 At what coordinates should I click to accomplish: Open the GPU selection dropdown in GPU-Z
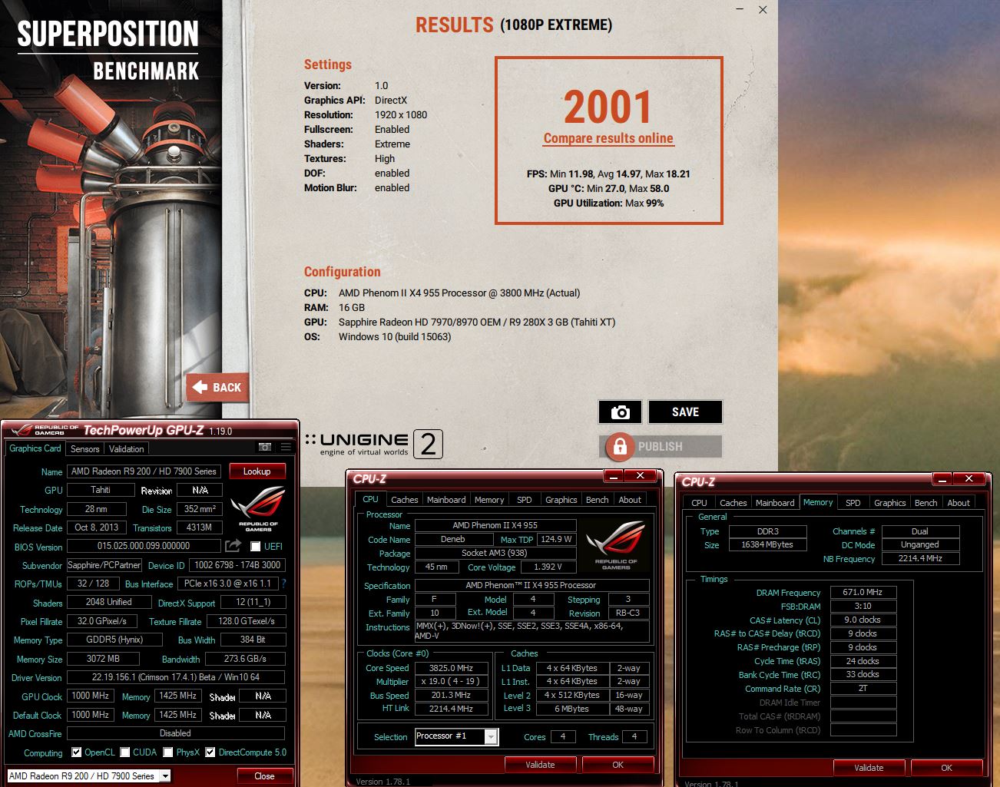coord(164,776)
